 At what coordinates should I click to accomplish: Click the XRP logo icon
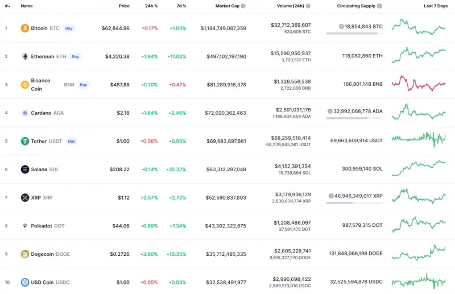click(25, 197)
